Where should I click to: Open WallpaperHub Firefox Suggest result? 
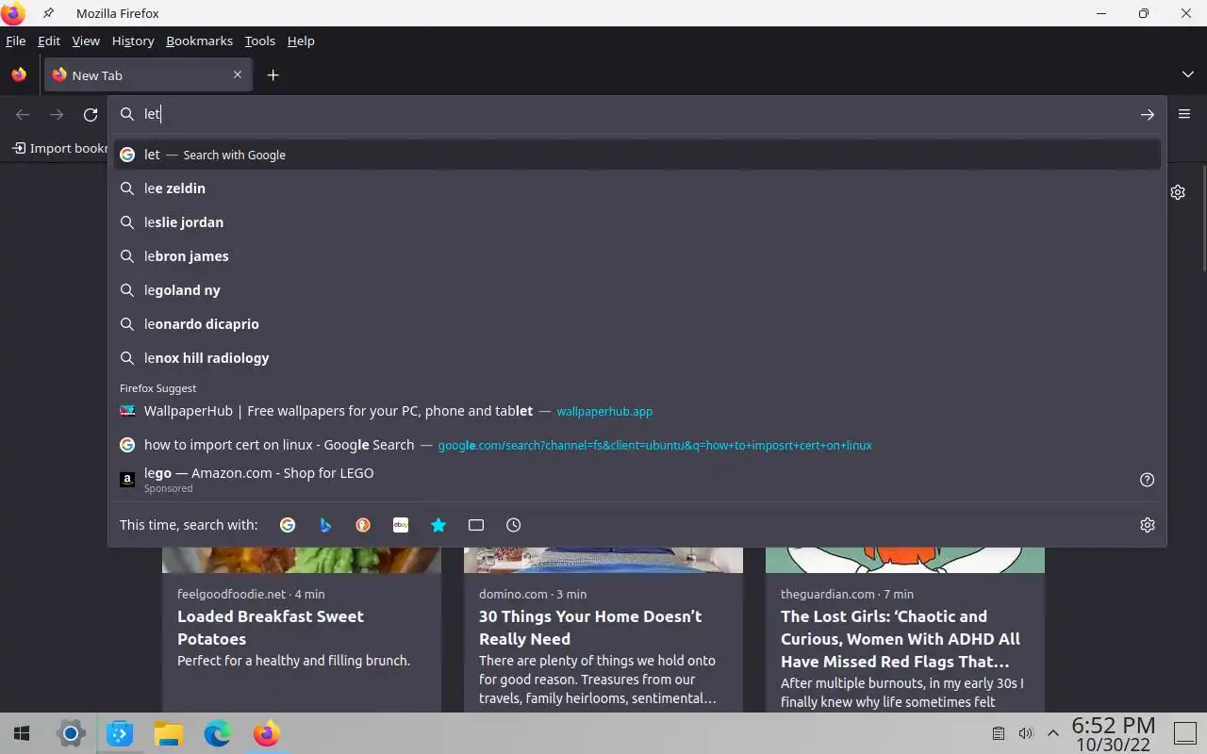tap(637, 411)
